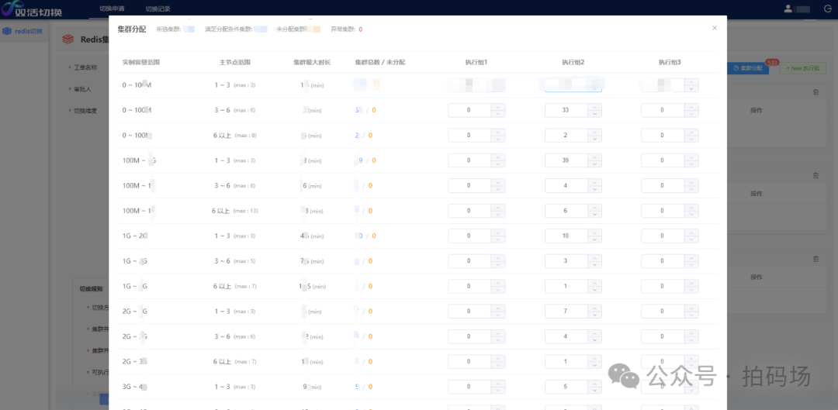
Task: Increase the 执行组2 value showing 3
Action: (595, 257)
